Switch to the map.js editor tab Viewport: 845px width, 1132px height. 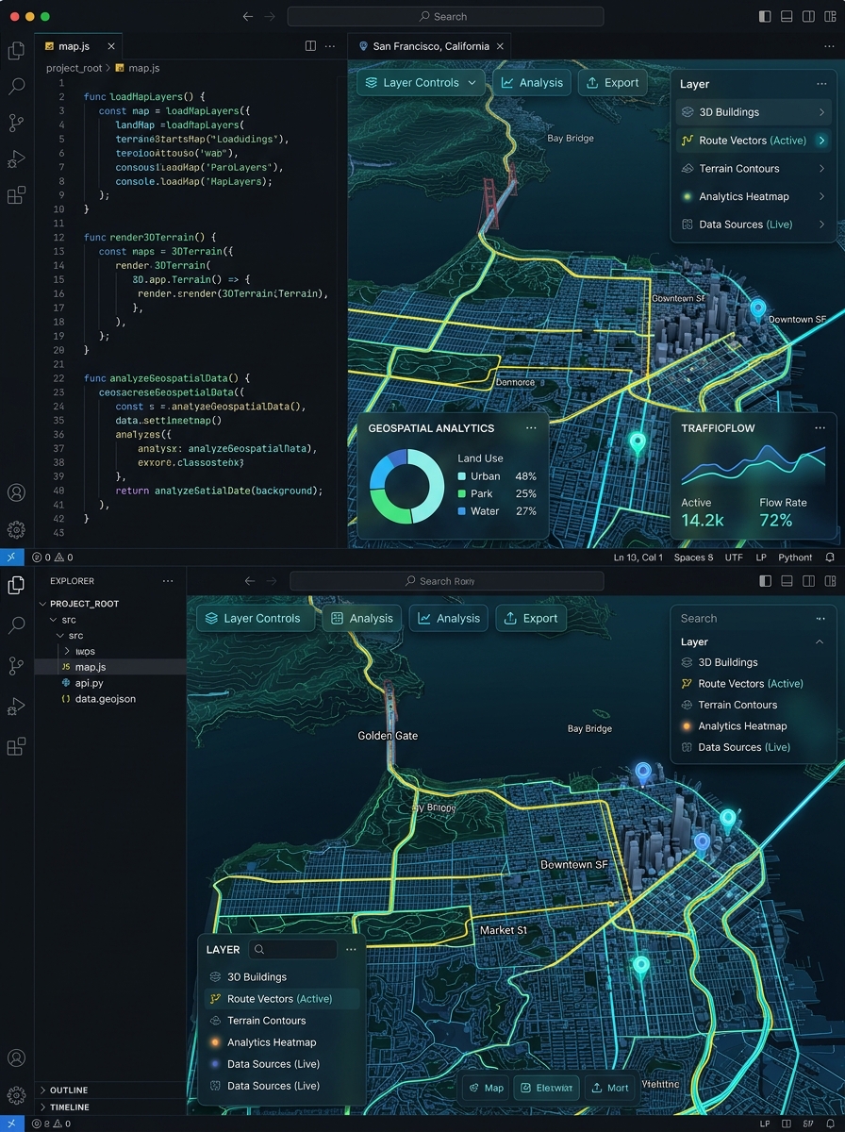tap(78, 45)
